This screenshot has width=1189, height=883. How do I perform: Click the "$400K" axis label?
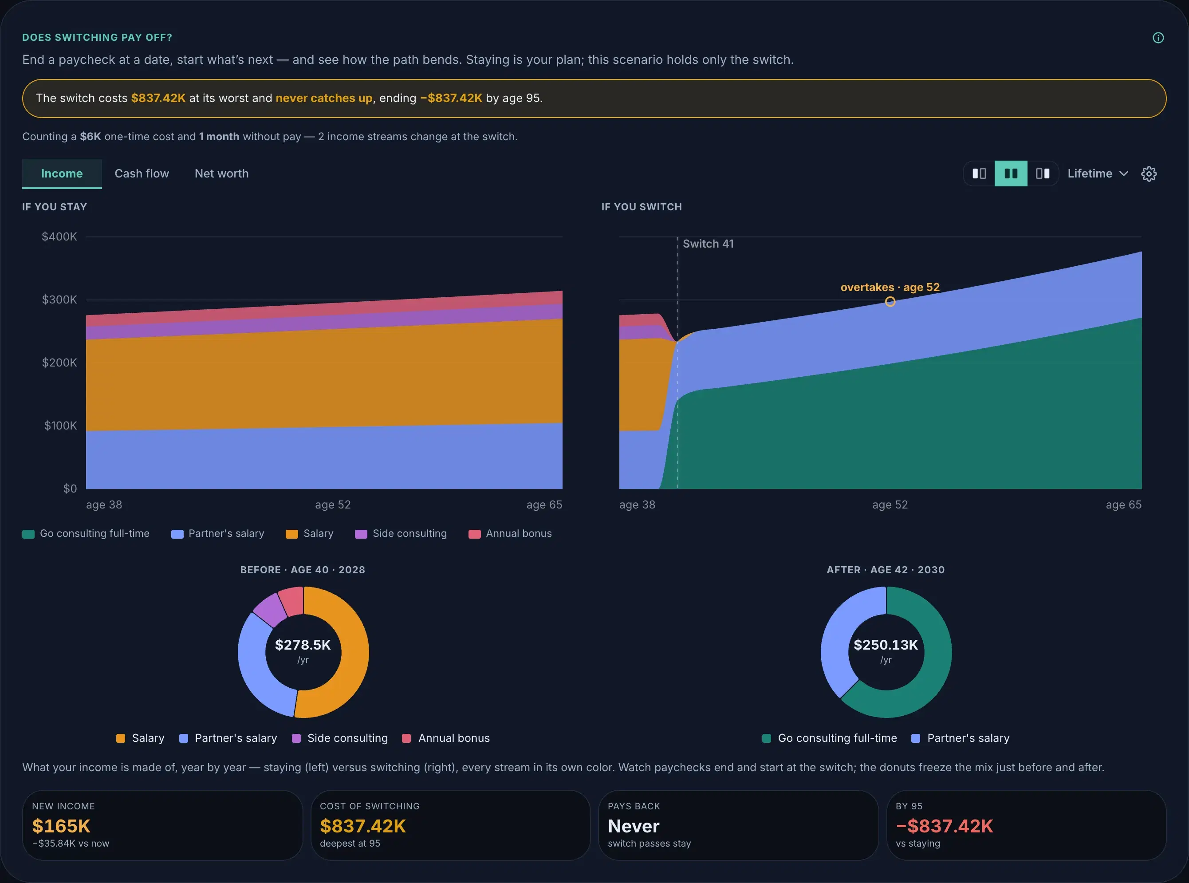pos(59,236)
